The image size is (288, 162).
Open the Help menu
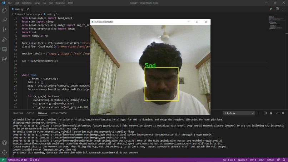click(x=70, y=3)
